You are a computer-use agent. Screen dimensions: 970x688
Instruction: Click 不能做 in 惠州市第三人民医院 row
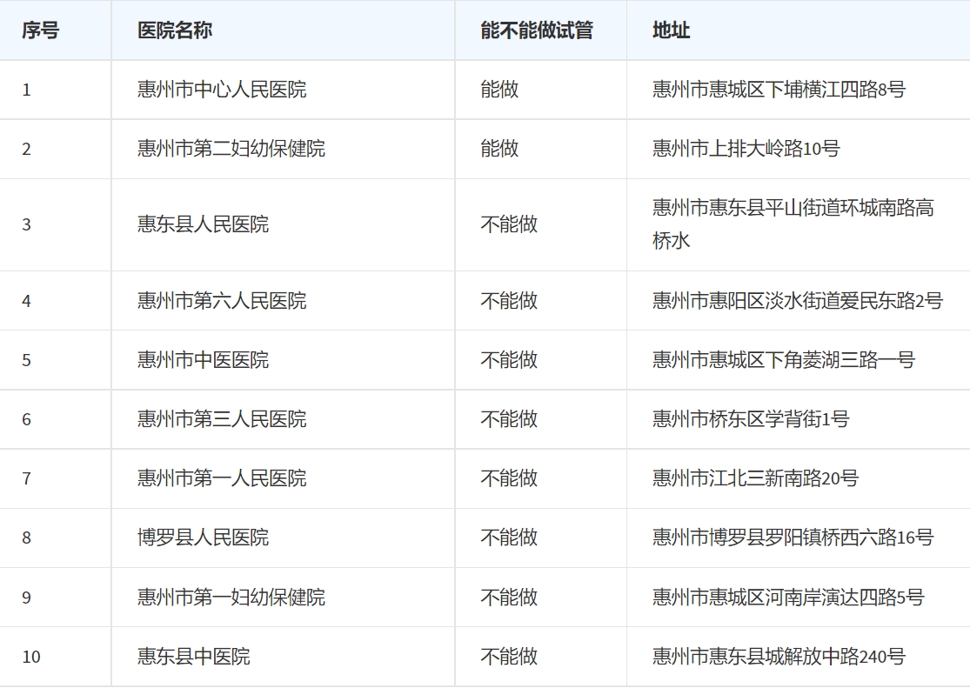point(509,419)
